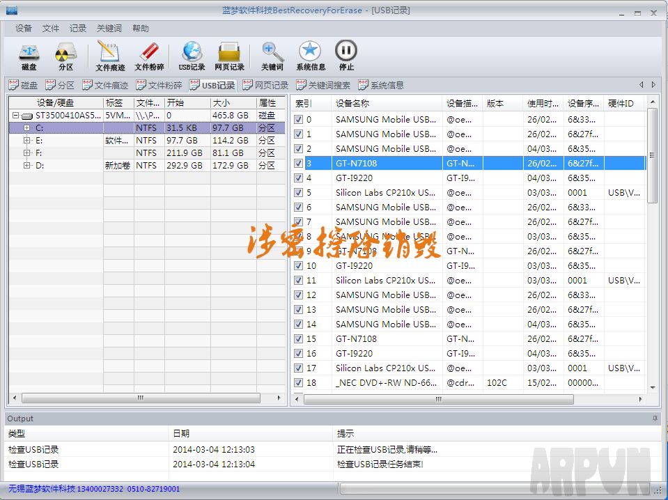This screenshot has width=668, height=500.
Task: Open the 分区 (Partition) toolbar tool
Action: click(x=65, y=56)
